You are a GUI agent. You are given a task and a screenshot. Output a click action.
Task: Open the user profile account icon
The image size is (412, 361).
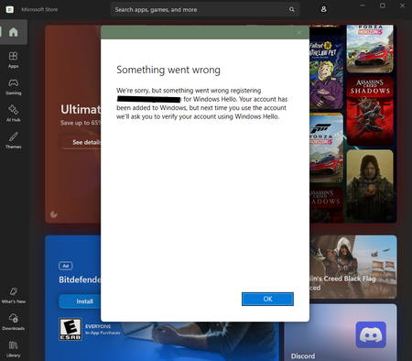[323, 9]
